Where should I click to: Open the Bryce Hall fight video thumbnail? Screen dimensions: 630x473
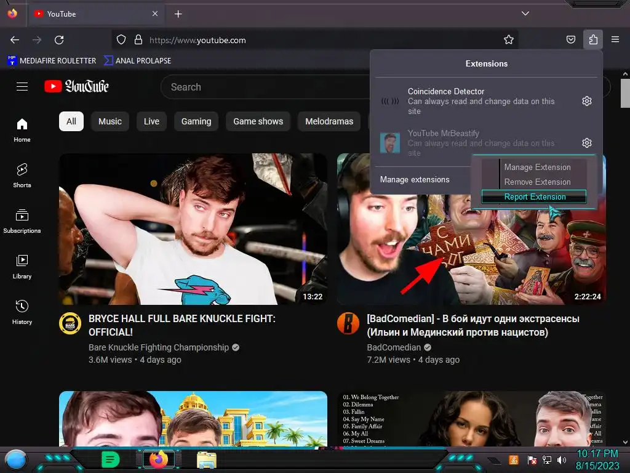tap(193, 229)
